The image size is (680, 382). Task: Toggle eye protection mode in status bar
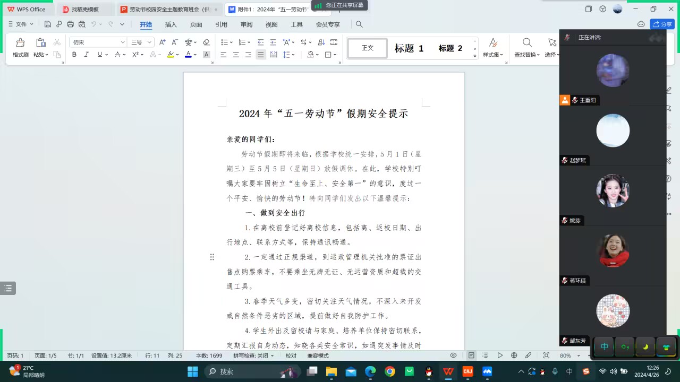(x=453, y=355)
